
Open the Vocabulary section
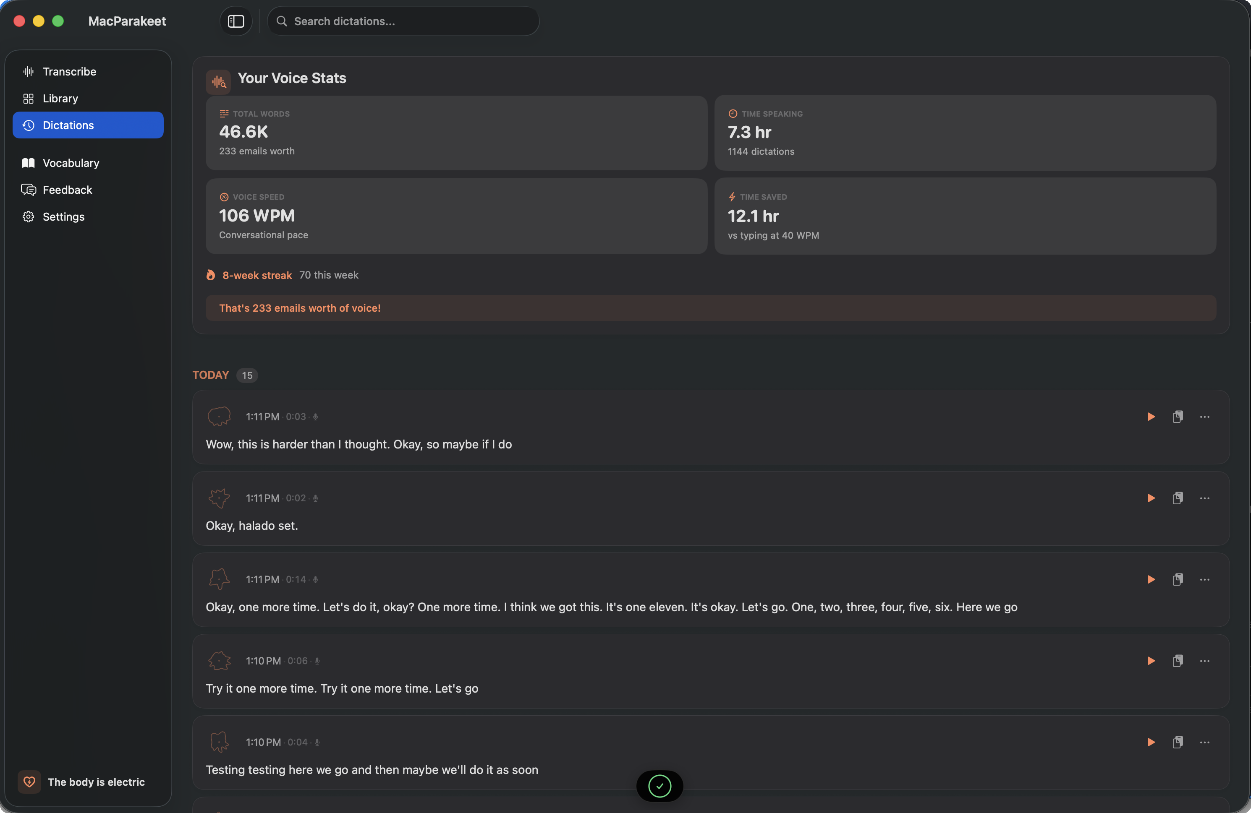88,163
